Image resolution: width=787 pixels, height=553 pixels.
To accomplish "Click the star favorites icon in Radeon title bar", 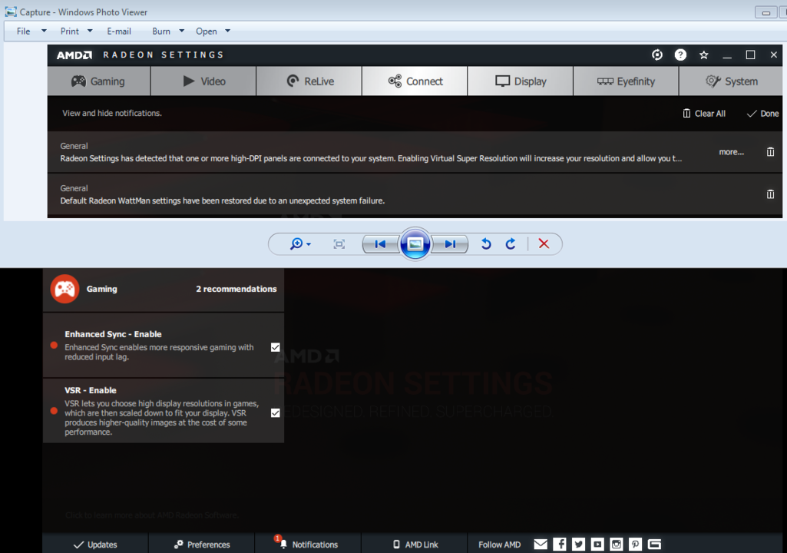I will [x=703, y=55].
